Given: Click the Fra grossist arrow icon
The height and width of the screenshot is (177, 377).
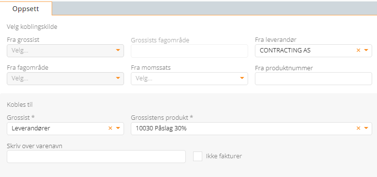Looking at the screenshot, I should point(118,51).
